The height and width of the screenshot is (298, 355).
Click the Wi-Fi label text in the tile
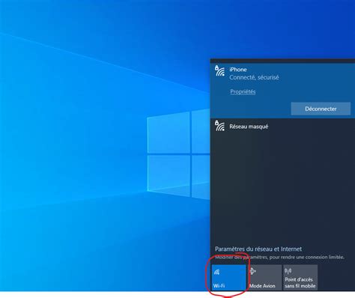click(219, 286)
